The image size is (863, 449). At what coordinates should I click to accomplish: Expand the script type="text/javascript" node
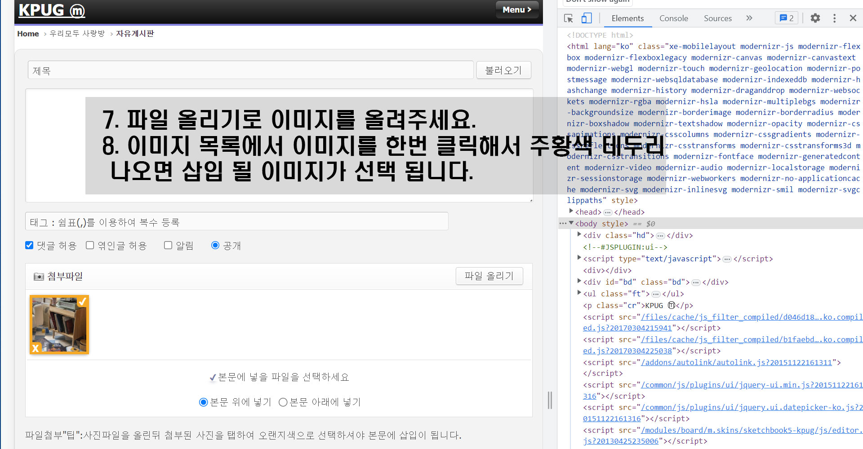(x=579, y=258)
